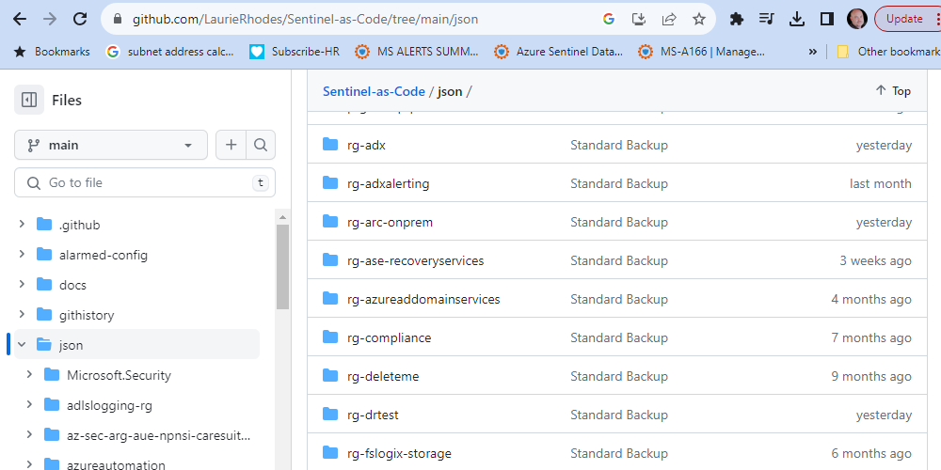941x470 pixels.
Task: Open the Subscribe-HR bookmark
Action: coord(295,52)
